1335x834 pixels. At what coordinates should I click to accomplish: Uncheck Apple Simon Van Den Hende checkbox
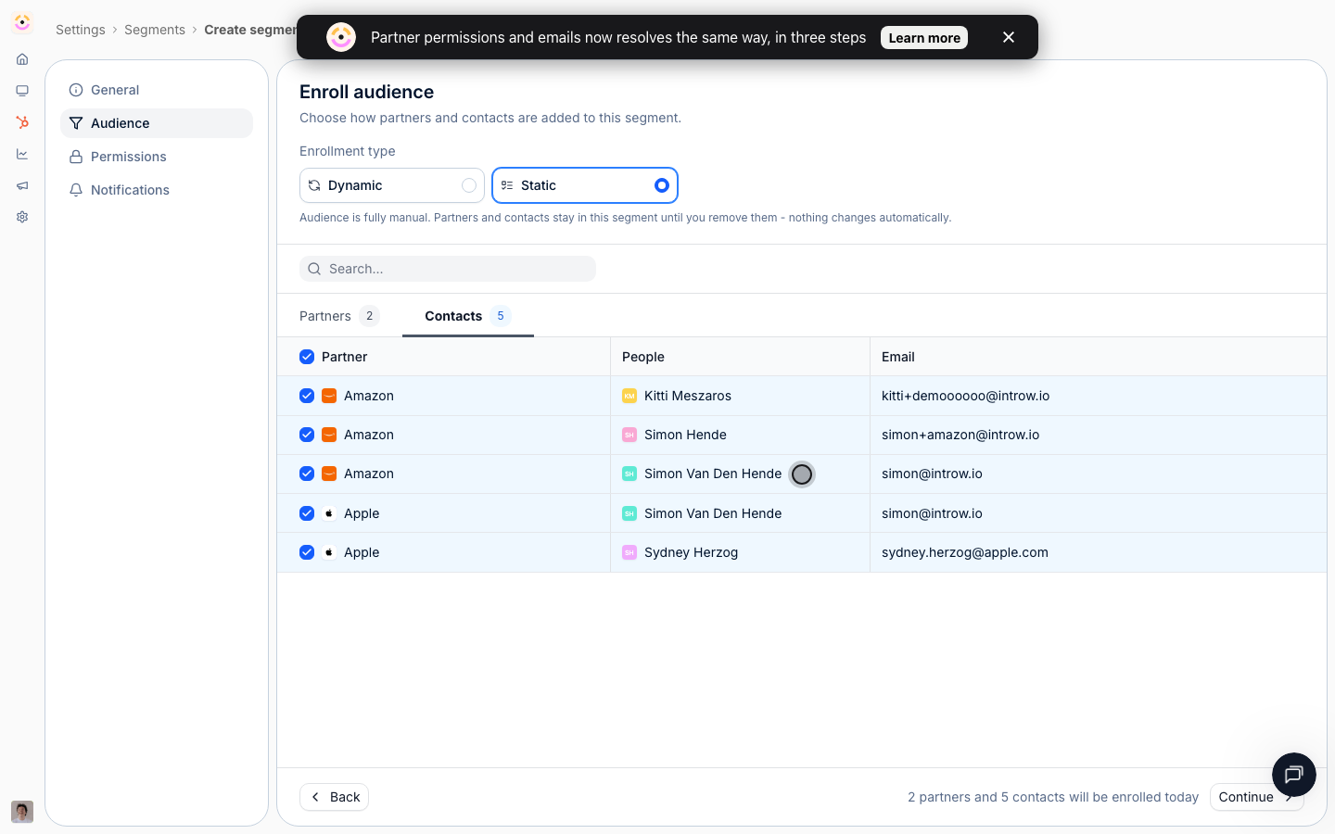click(x=307, y=513)
